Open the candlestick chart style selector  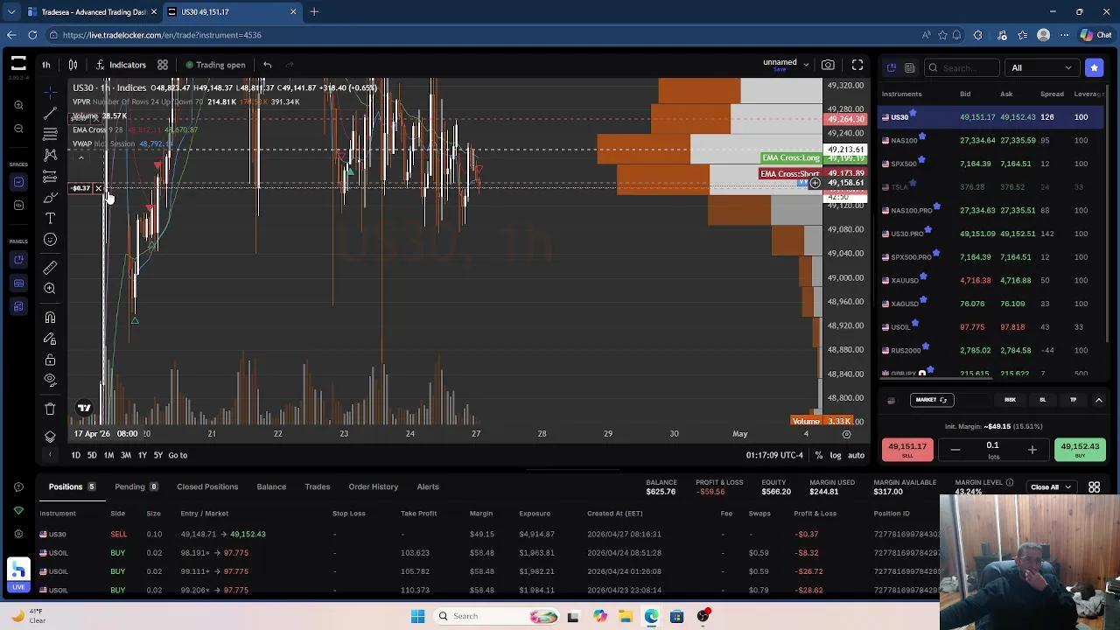tap(73, 65)
